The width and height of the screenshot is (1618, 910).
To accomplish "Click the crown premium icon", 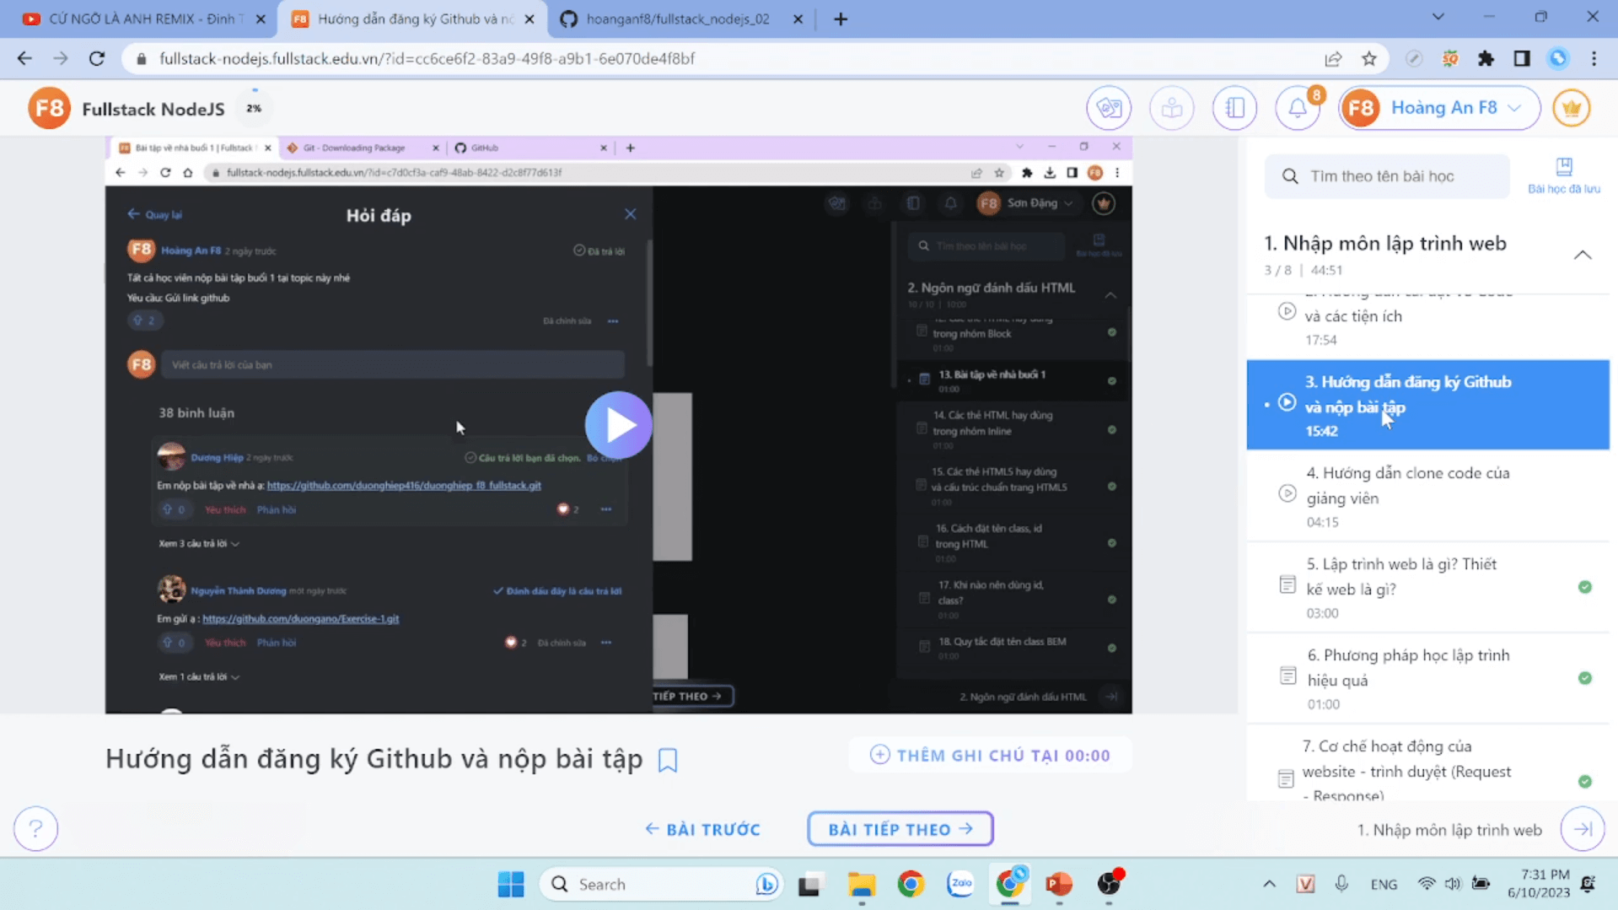I will click(1572, 108).
